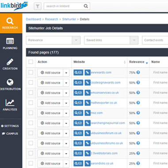This screenshot has width=168, height=168.
Task: Click Add source for awwwards.com
Action: coord(50,73)
